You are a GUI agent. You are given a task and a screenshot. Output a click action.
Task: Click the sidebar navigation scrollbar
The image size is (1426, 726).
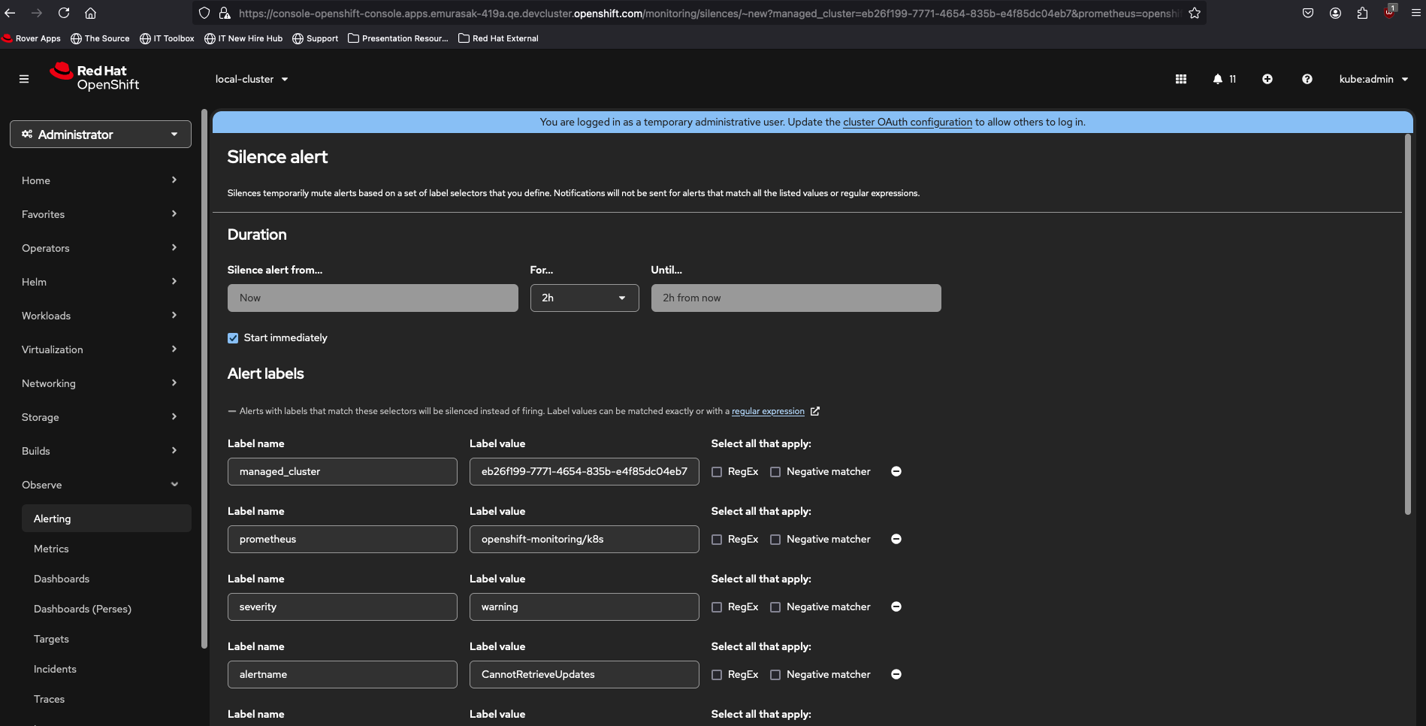[204, 378]
